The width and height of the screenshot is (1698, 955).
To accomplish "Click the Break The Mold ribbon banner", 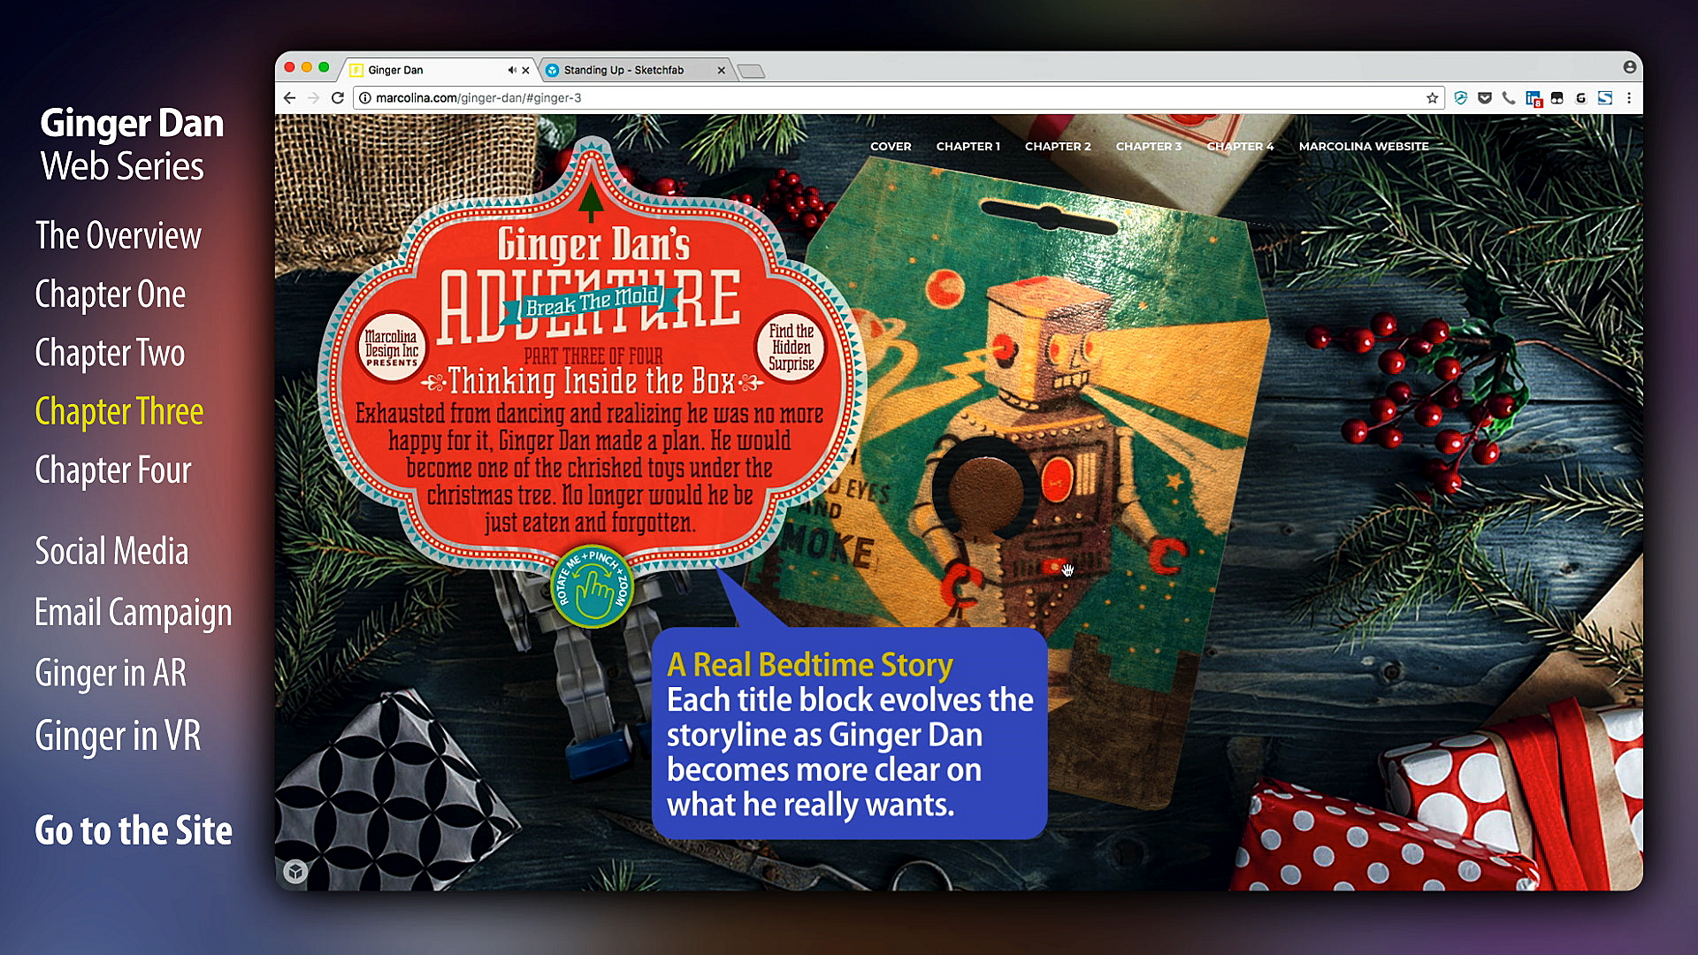I will [592, 302].
